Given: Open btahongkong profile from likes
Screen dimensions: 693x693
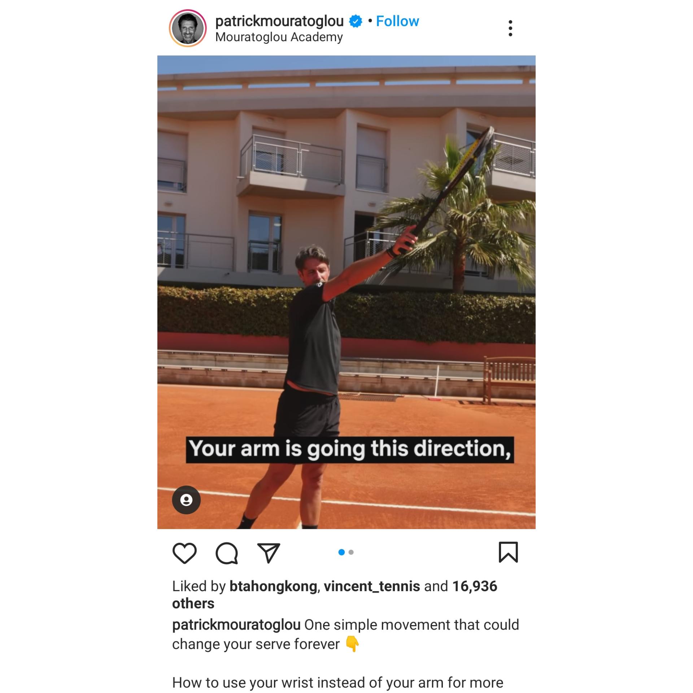Looking at the screenshot, I should (273, 587).
